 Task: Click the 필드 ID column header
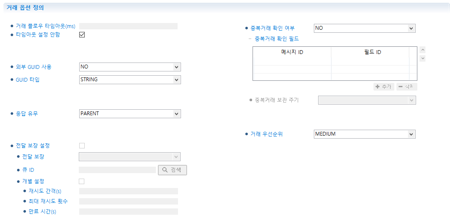tap(370, 52)
